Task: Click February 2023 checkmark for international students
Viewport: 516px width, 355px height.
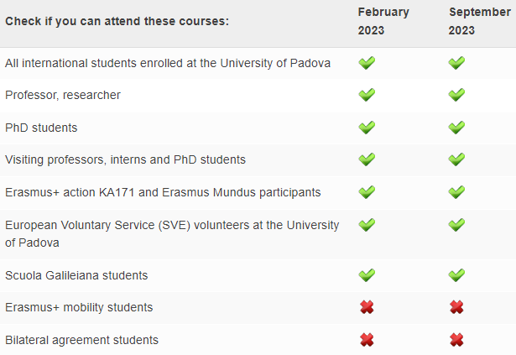Action: [x=367, y=63]
